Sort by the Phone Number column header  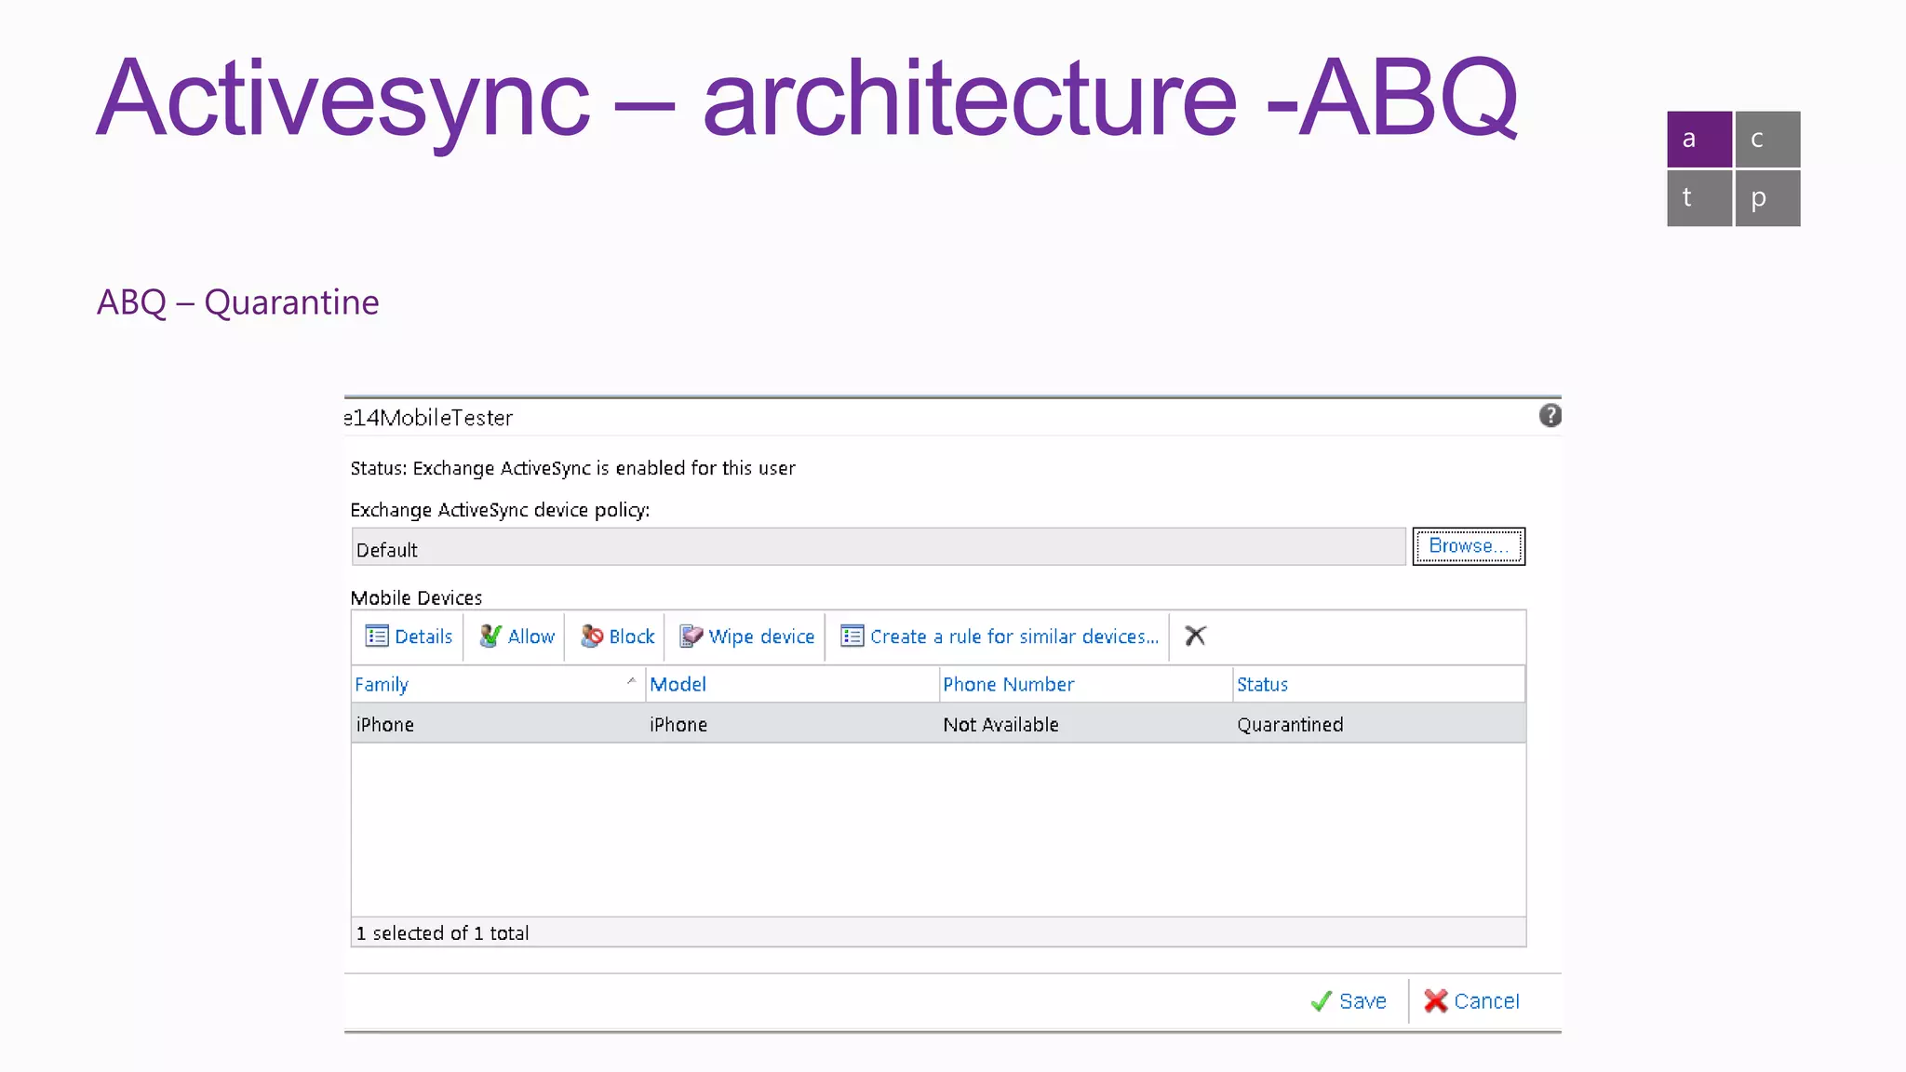(x=1085, y=684)
